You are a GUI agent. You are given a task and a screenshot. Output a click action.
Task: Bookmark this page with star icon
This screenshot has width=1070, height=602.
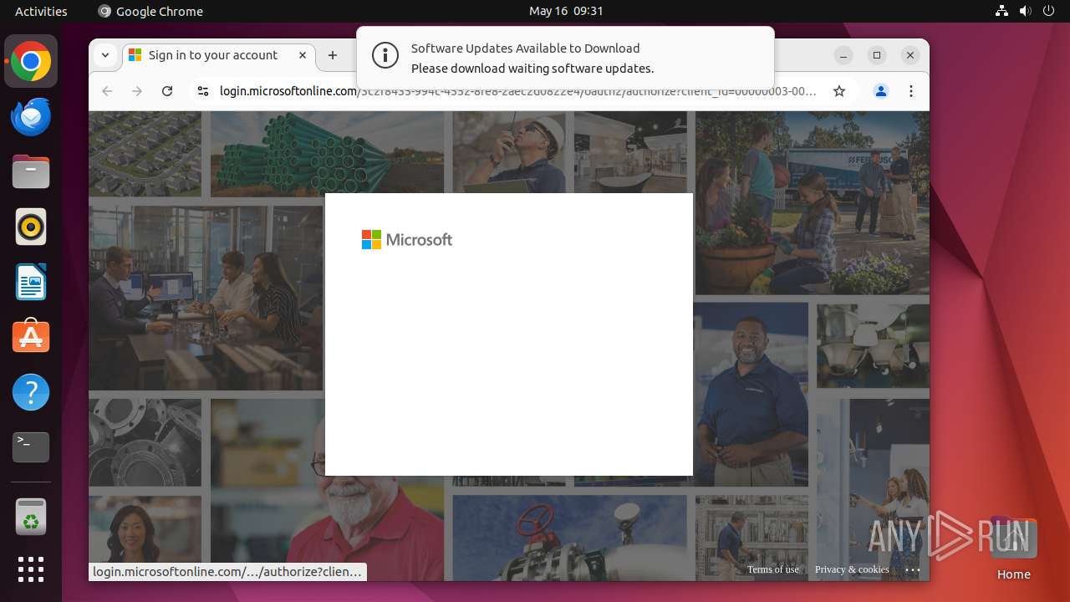pos(839,91)
